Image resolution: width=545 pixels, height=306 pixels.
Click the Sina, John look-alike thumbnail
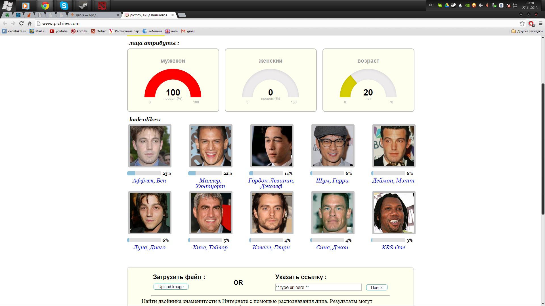click(333, 213)
